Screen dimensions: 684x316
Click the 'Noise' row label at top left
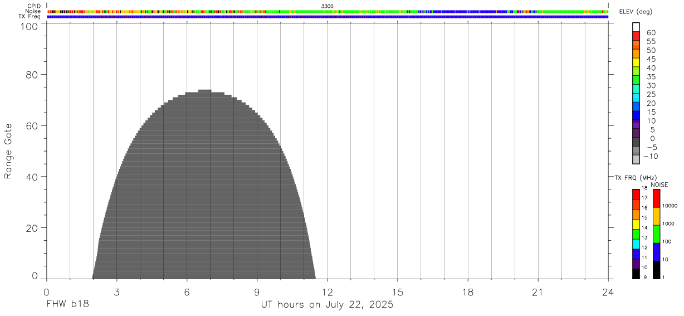tap(33, 11)
